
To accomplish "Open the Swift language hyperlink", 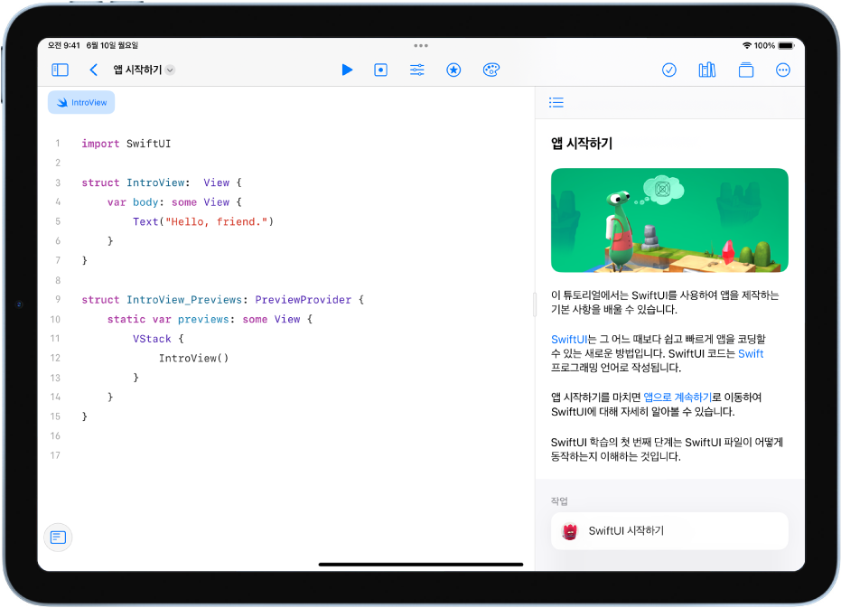I will [x=751, y=353].
